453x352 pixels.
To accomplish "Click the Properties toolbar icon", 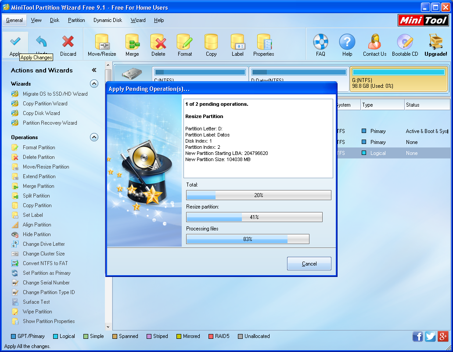I will (263, 44).
